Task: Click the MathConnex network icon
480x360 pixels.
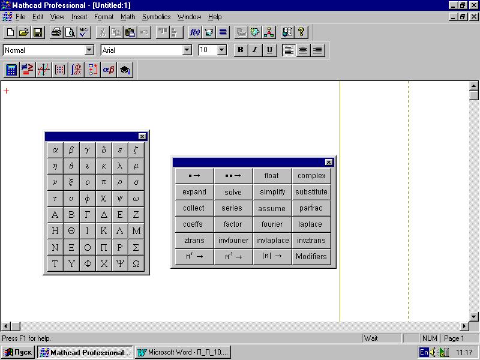Action: (269, 32)
